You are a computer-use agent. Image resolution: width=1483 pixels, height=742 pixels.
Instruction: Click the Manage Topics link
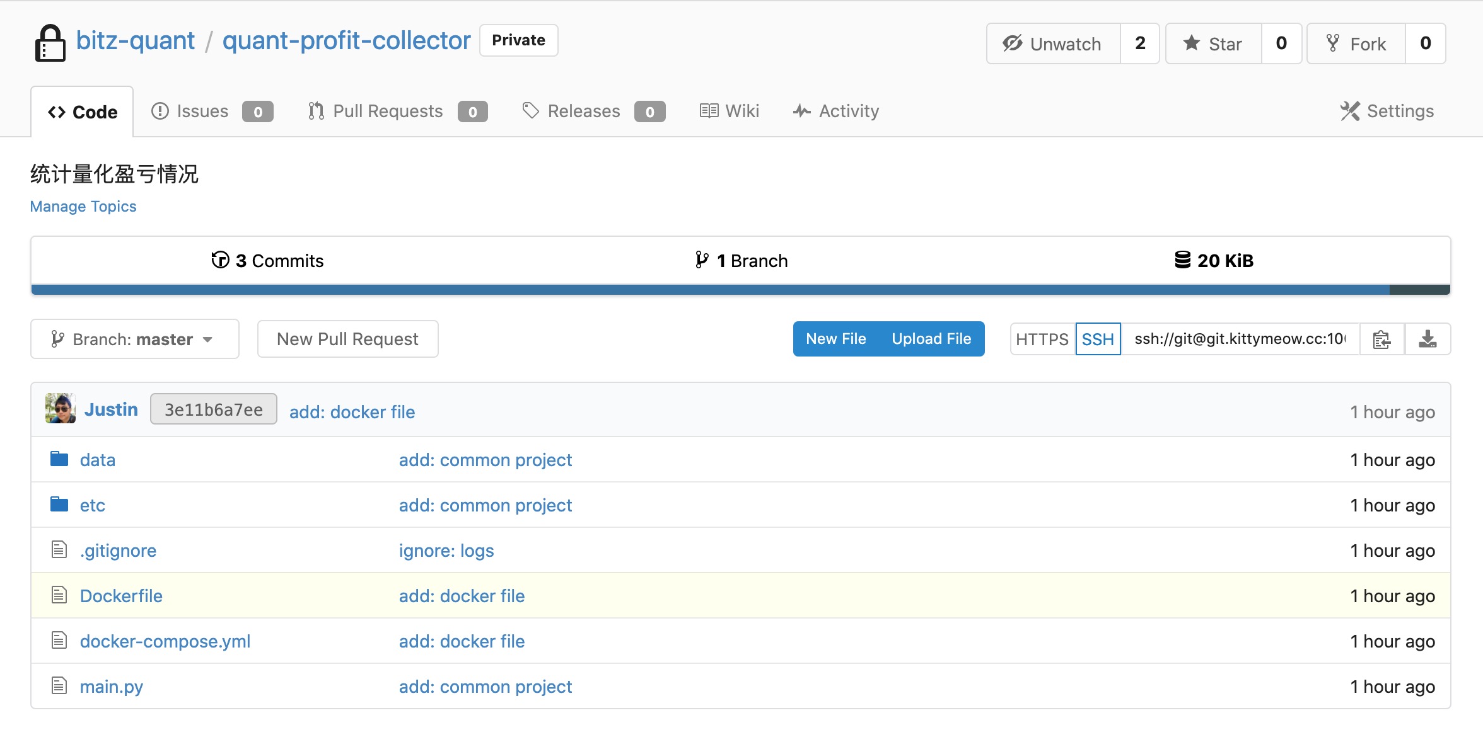pyautogui.click(x=83, y=207)
